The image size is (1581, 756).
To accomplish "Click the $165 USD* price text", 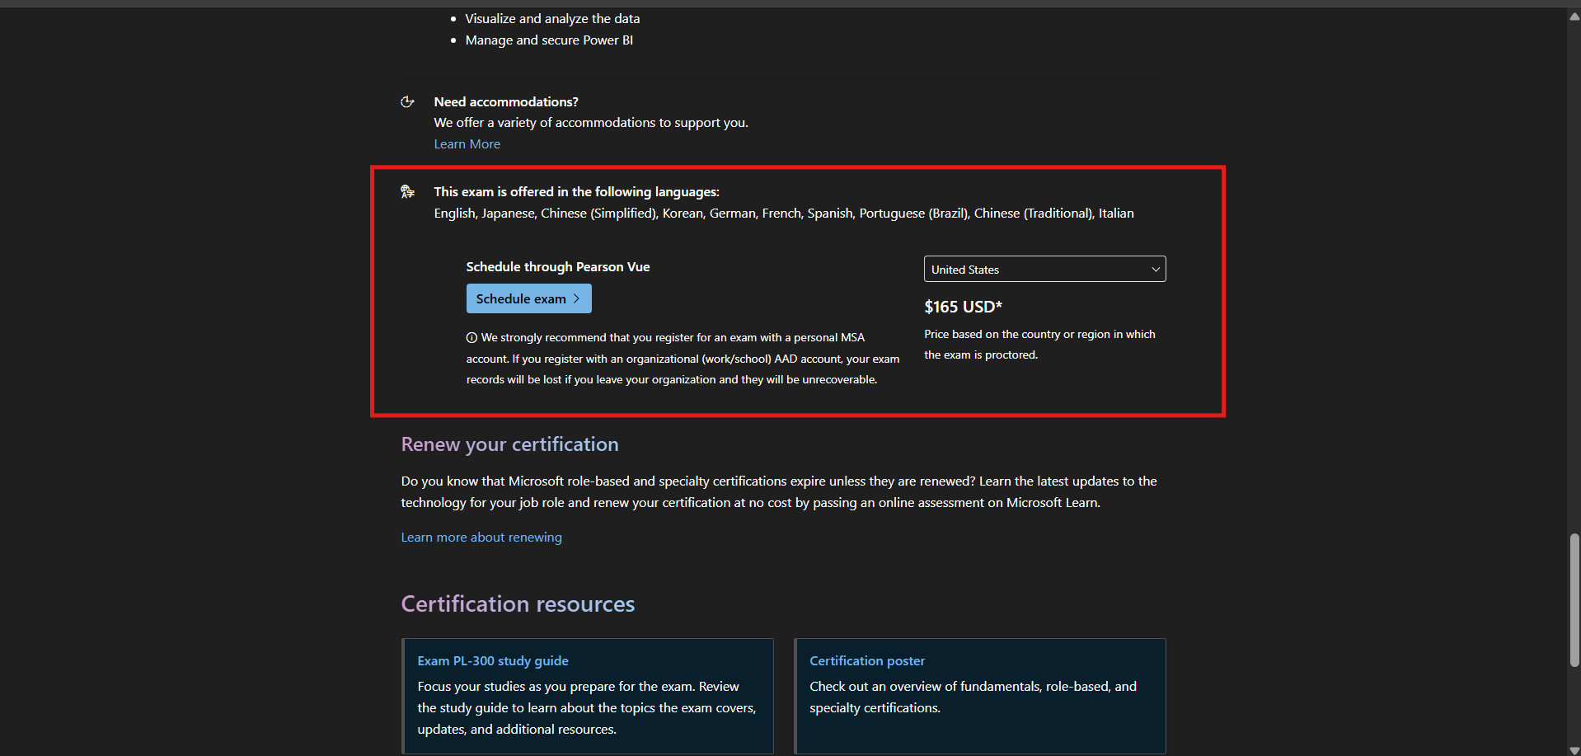I will pyautogui.click(x=963, y=307).
